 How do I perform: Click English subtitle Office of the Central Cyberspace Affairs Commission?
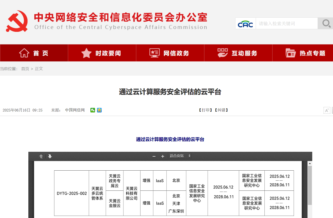pyautogui.click(x=121, y=27)
